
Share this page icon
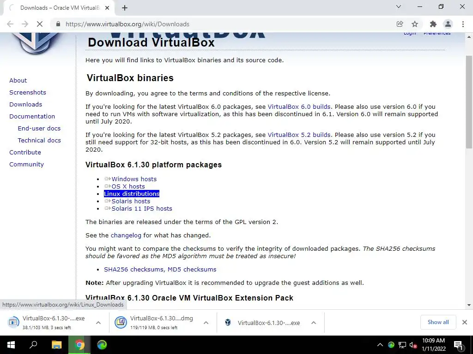[400, 24]
